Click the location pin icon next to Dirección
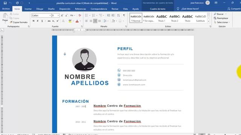Screen dimensions: 241x135 click(119, 75)
